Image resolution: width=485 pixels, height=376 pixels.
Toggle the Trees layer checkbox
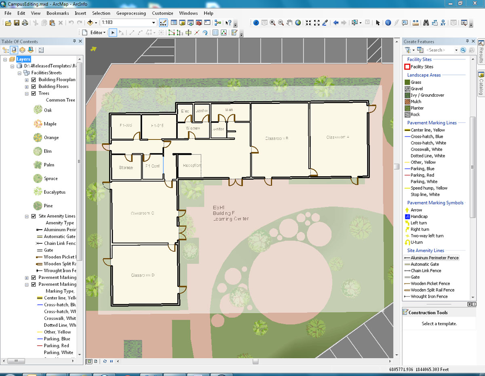(34, 93)
